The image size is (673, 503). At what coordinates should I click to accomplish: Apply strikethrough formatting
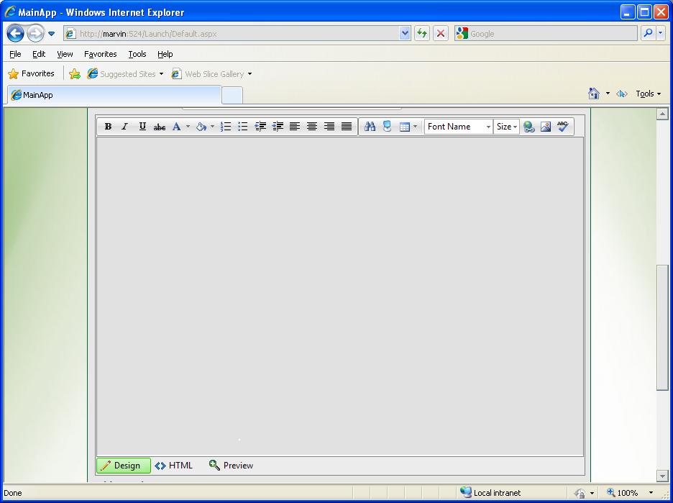point(160,126)
